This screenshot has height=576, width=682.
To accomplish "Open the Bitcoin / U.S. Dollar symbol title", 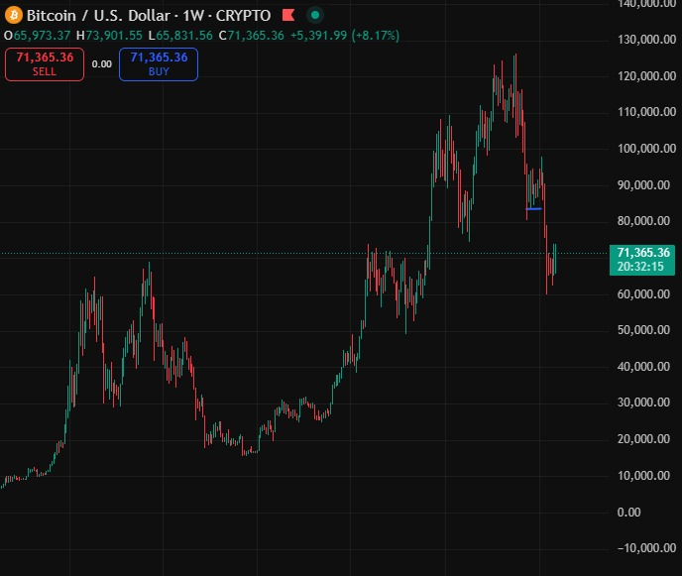I will click(98, 16).
